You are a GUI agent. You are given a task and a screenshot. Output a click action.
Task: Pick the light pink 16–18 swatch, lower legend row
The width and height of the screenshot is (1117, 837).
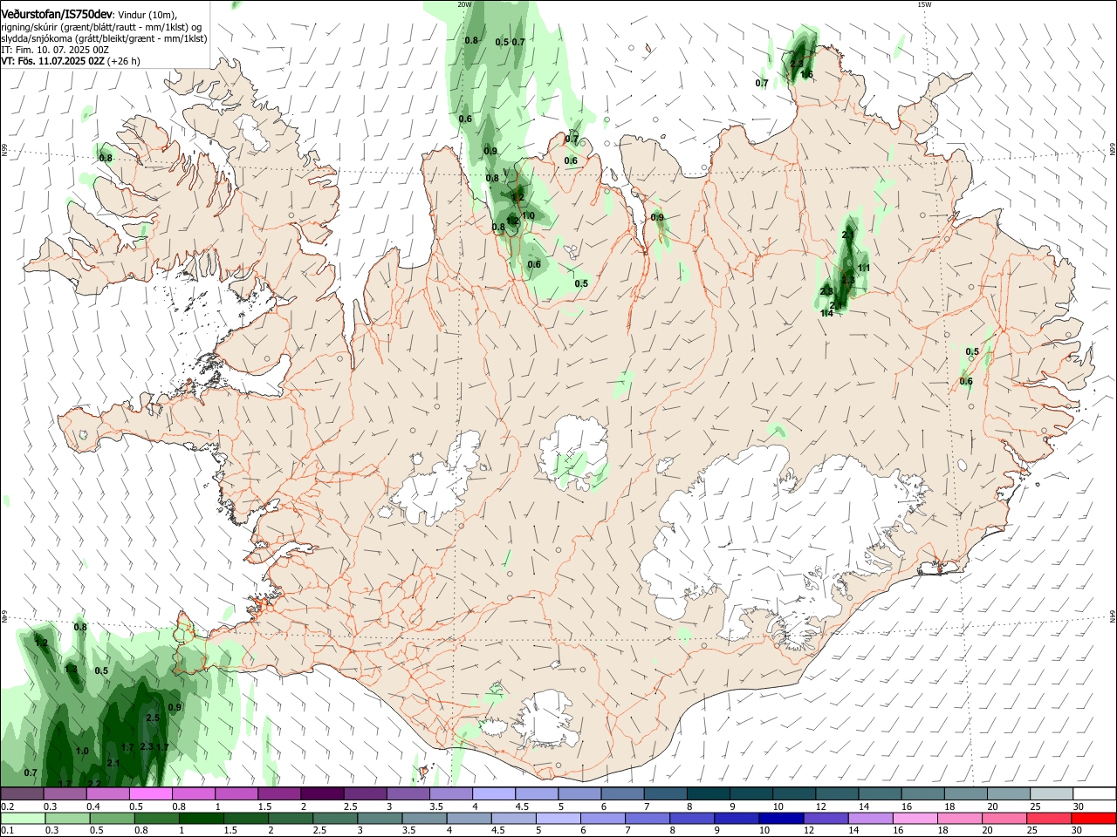[x=914, y=818]
